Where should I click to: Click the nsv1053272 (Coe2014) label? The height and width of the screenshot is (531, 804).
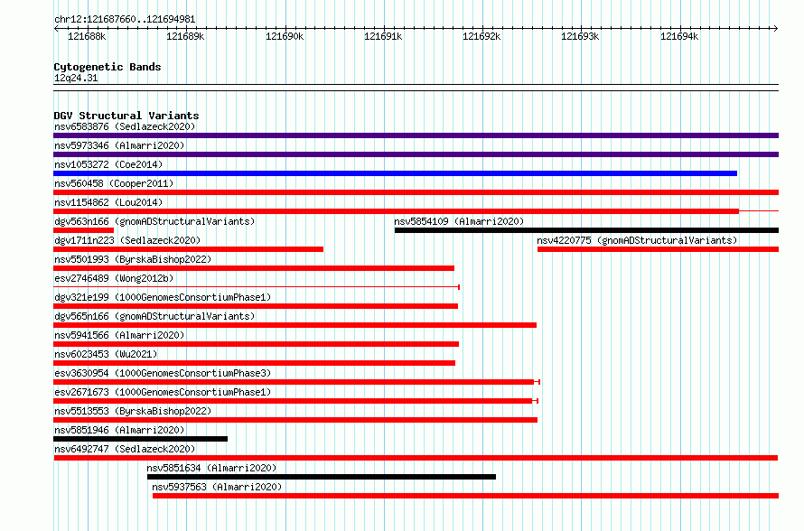point(108,164)
